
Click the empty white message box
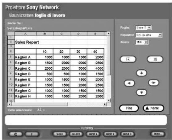click(x=86, y=120)
